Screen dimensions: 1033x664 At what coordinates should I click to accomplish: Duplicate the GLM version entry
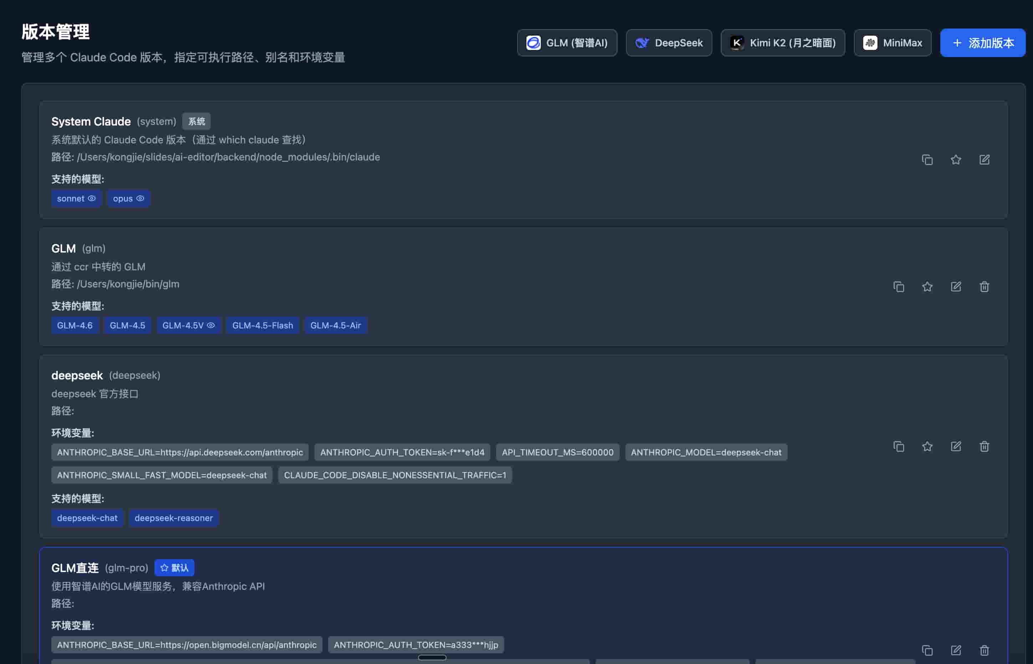point(899,287)
